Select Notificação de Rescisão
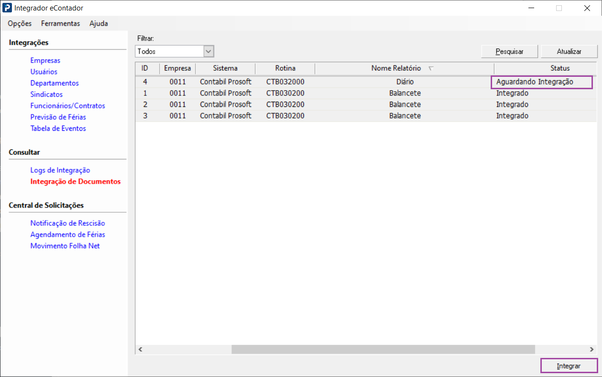Image resolution: width=602 pixels, height=377 pixels. click(x=67, y=223)
